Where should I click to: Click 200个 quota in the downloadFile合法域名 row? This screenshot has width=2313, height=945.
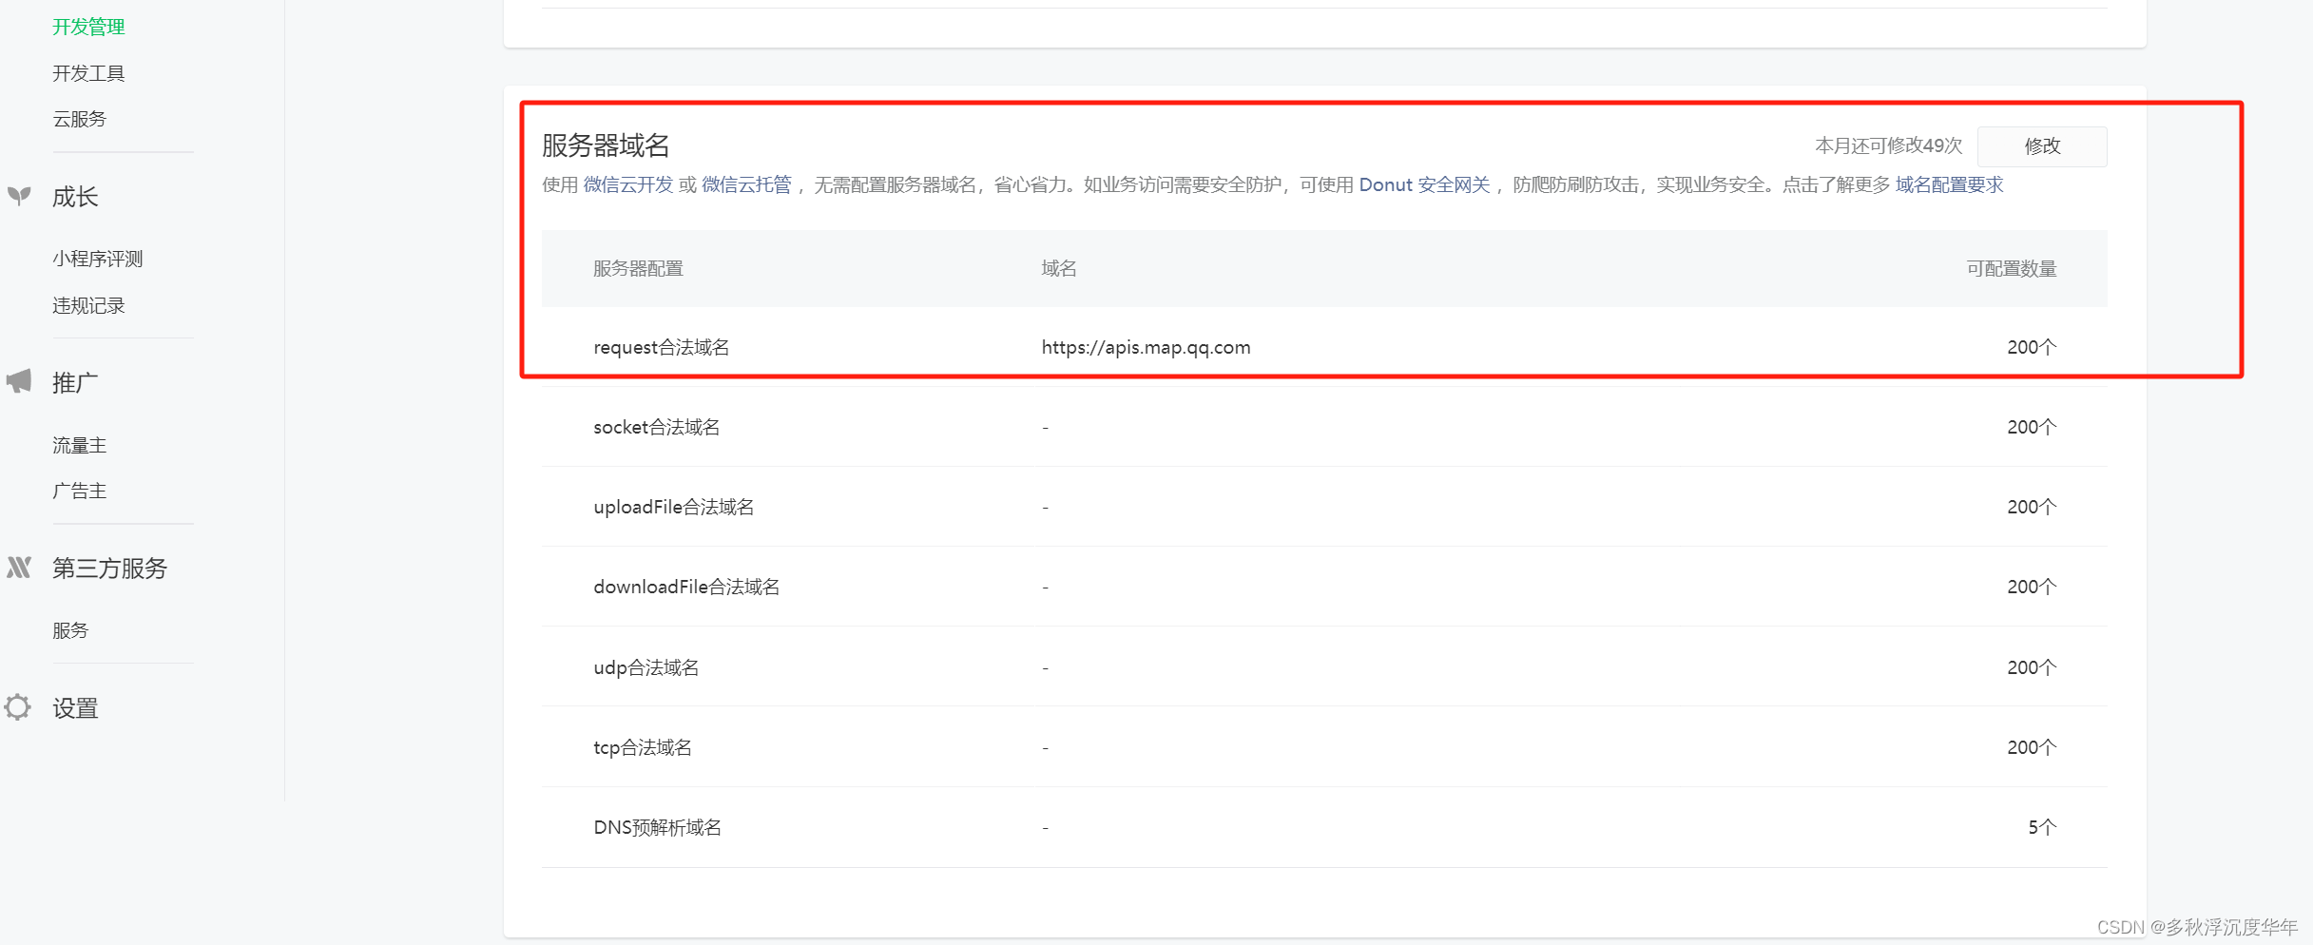pyautogui.click(x=2032, y=587)
